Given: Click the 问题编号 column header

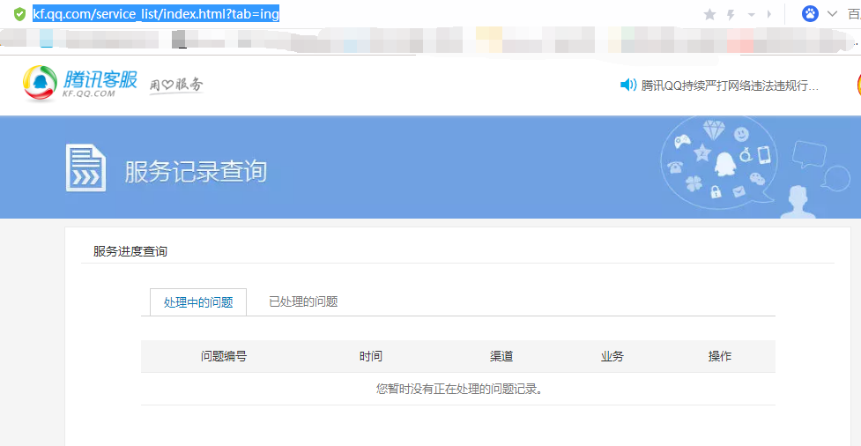Looking at the screenshot, I should click(224, 356).
